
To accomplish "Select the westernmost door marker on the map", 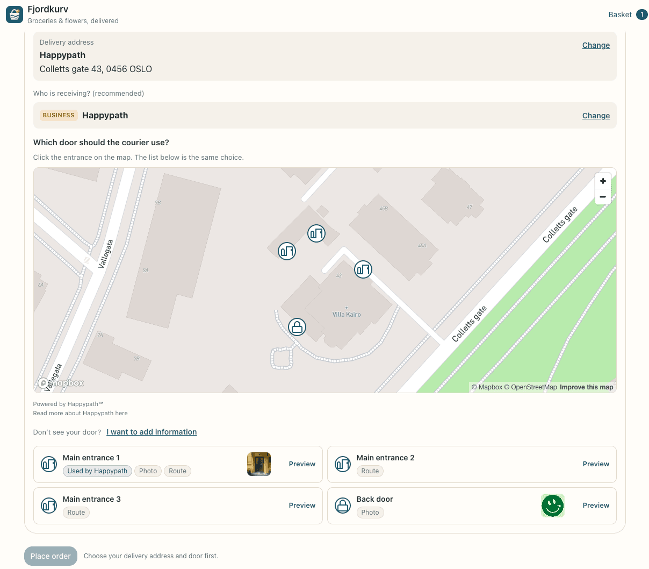I will [287, 251].
